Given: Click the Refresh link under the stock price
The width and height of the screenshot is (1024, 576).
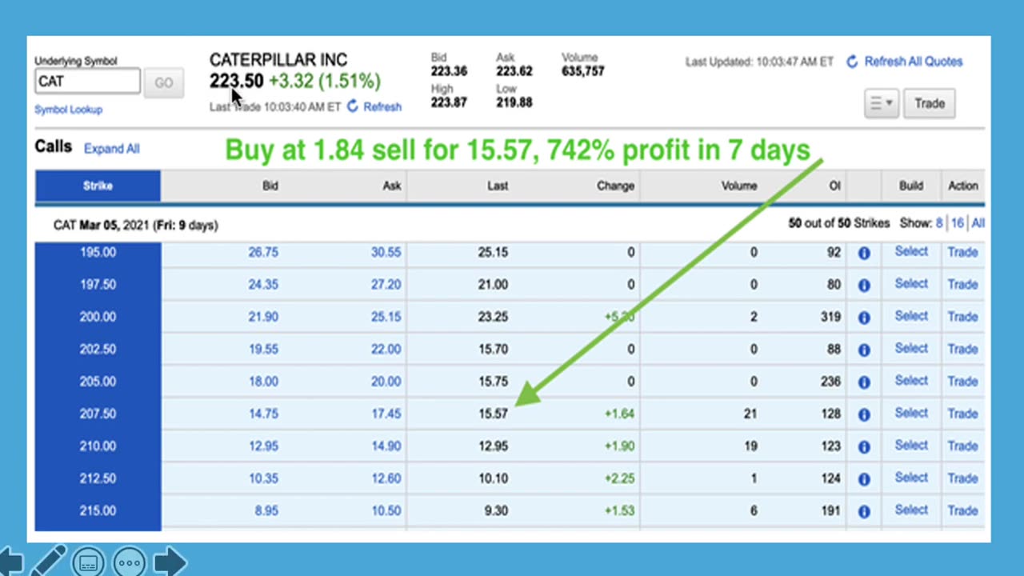Looking at the screenshot, I should (x=382, y=106).
